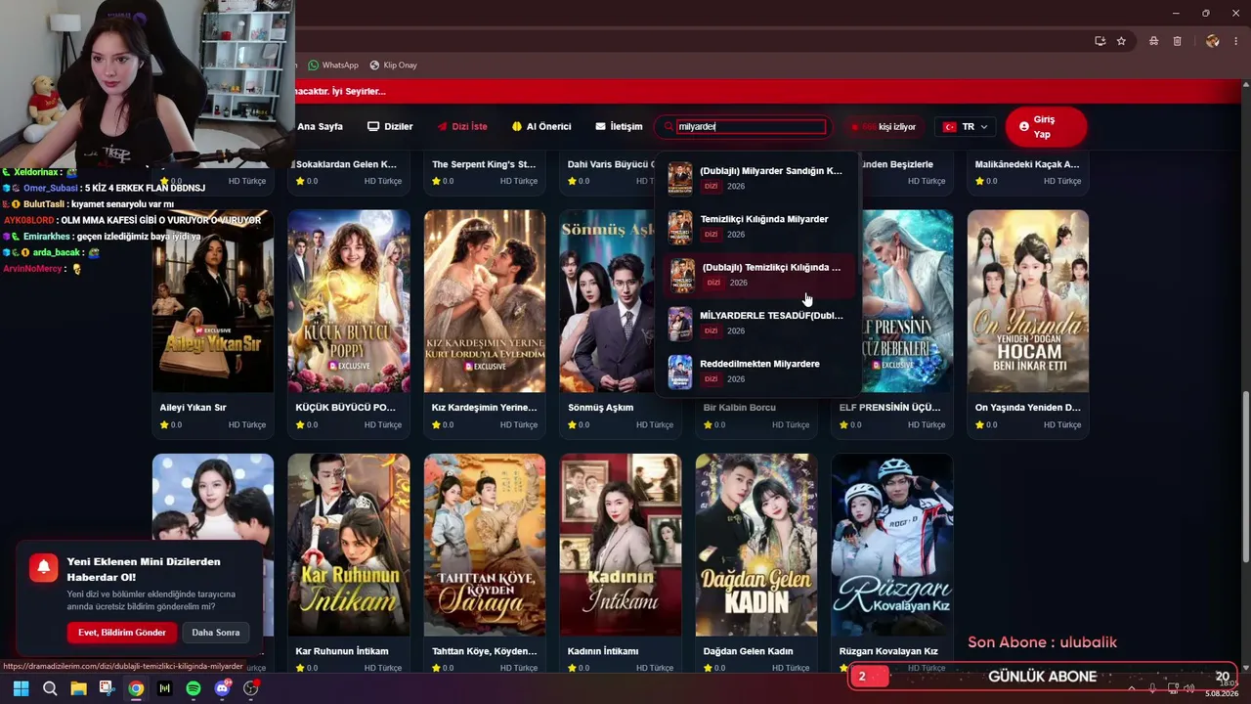Click the network tray icon
Screen dimensions: 1251x704
1174,688
